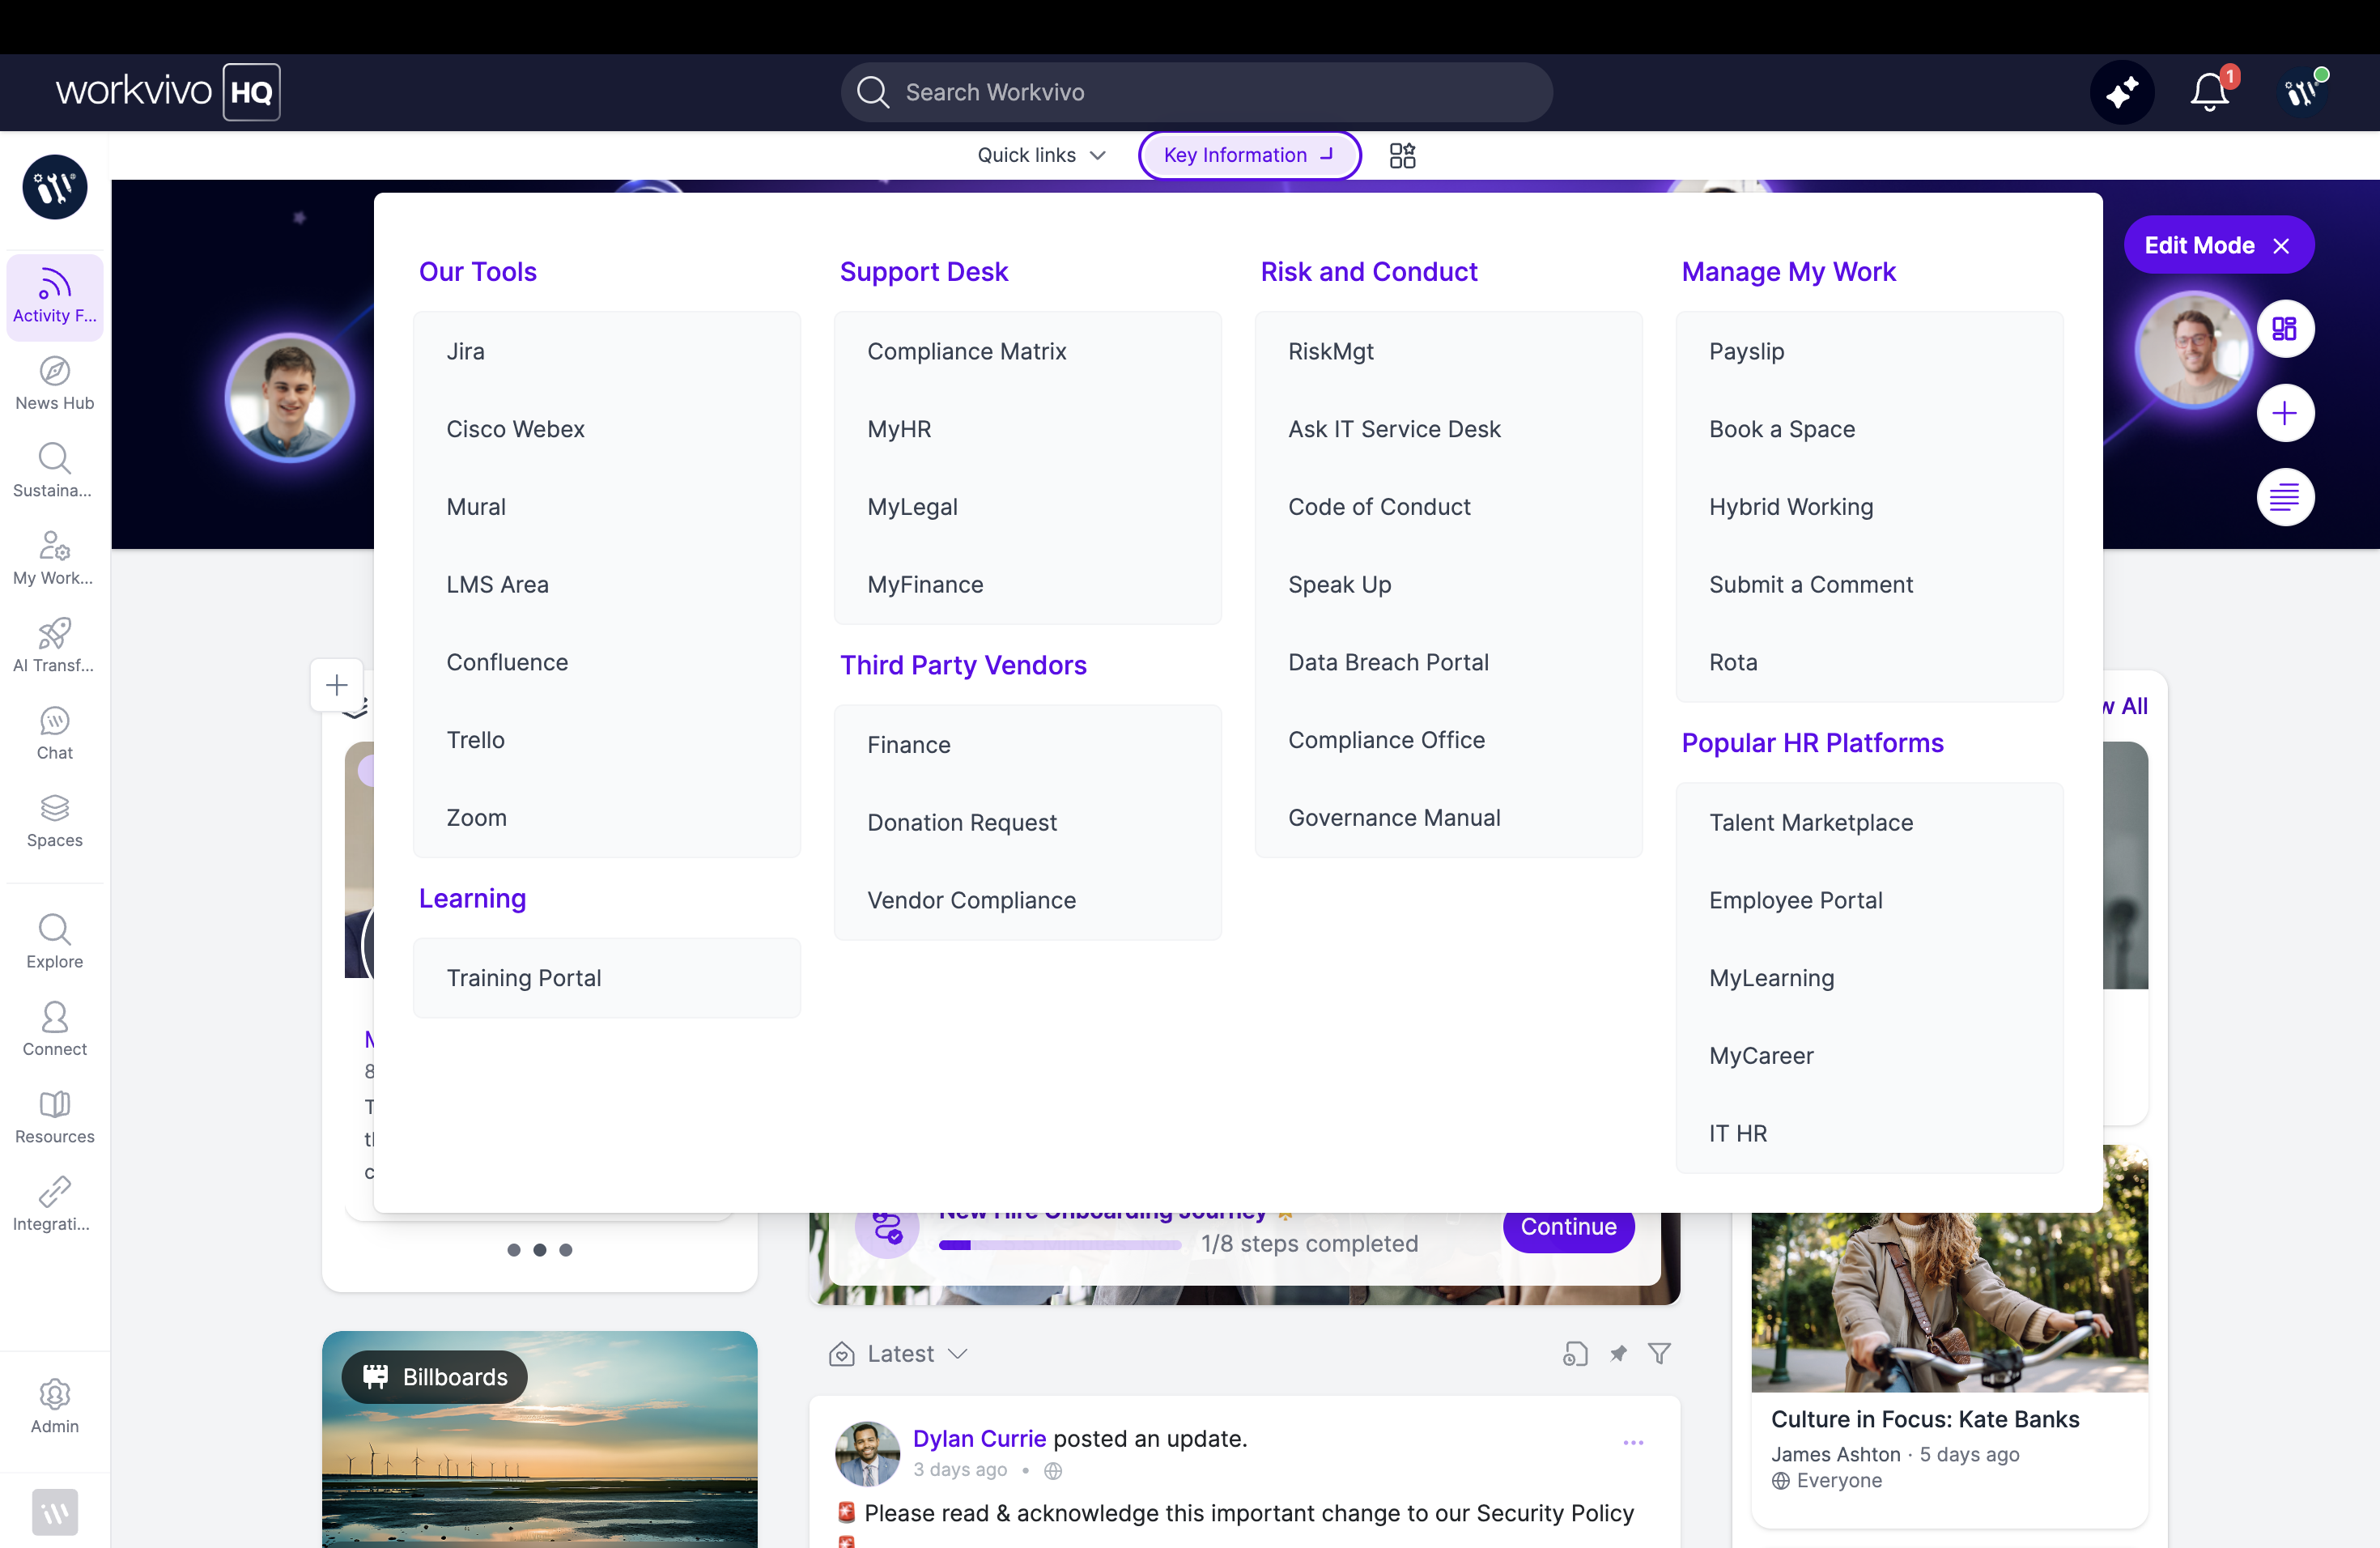
Task: Open Training Portal under Learning
Action: [607, 978]
